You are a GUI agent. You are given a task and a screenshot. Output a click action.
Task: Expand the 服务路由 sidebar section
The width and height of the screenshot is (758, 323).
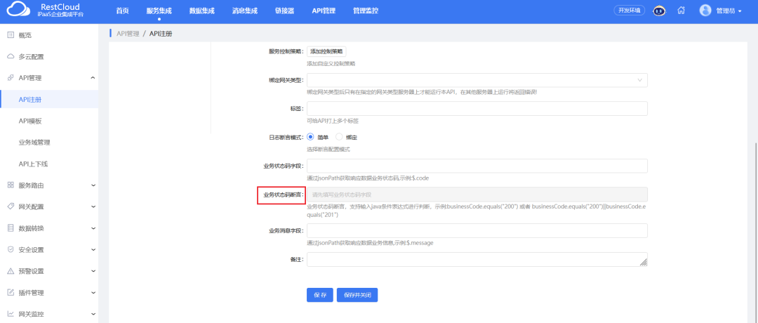click(93, 185)
